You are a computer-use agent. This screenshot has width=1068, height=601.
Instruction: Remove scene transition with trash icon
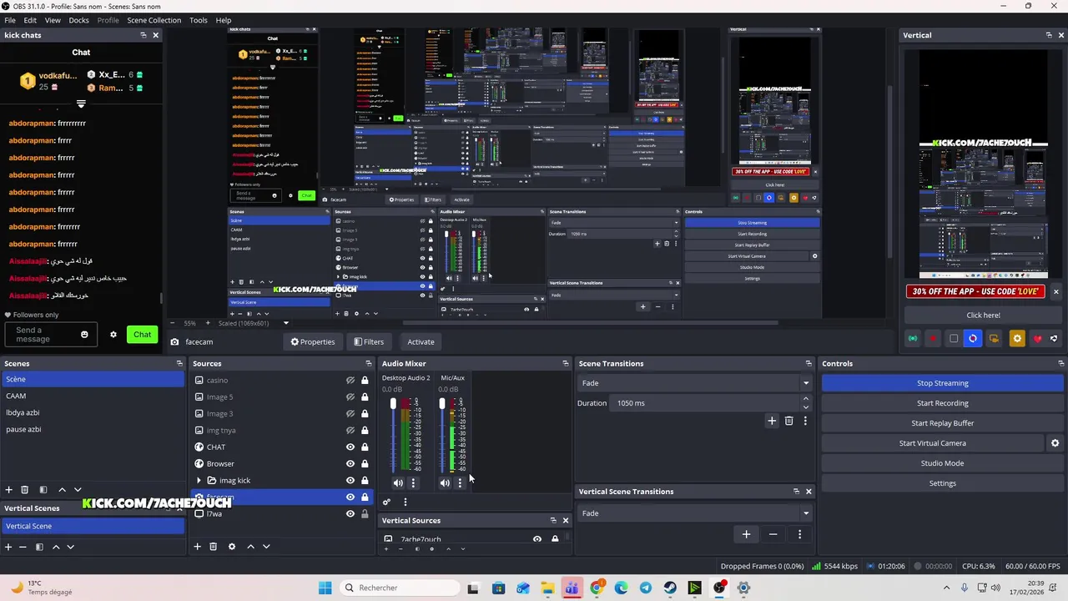coord(788,421)
